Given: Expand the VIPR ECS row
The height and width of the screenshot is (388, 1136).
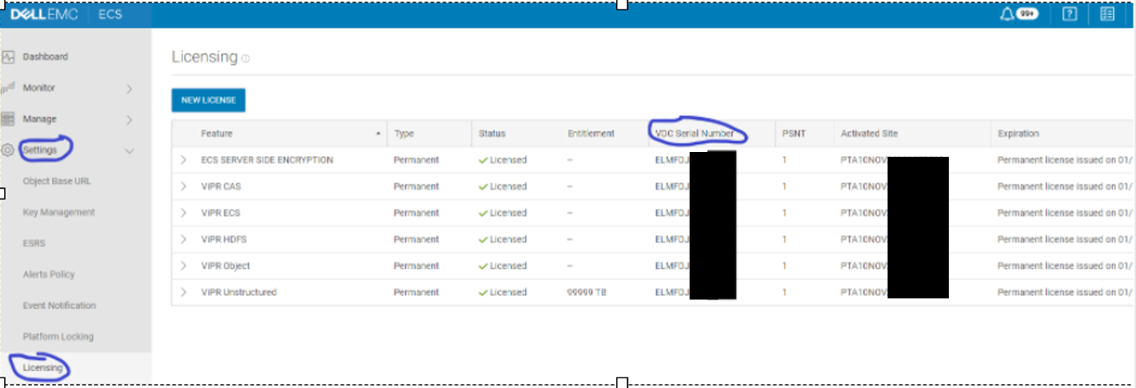Looking at the screenshot, I should 183,213.
